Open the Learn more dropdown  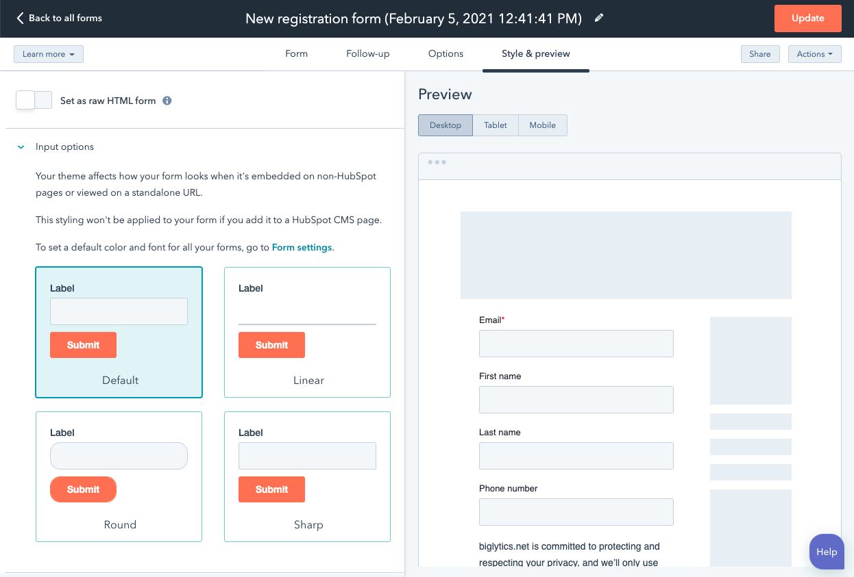click(x=49, y=54)
